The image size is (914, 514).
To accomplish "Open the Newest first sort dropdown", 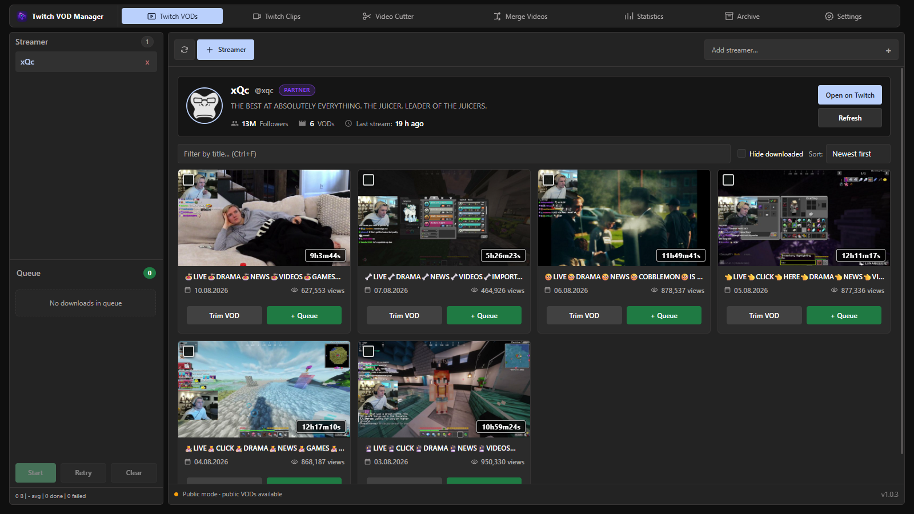I will click(x=858, y=154).
